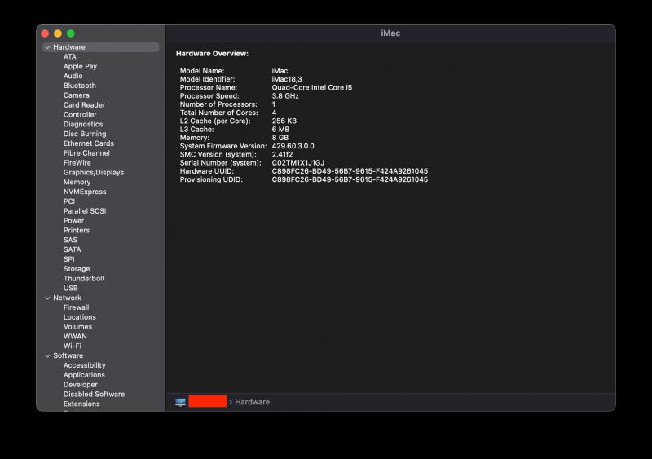Click the 8 GB memory value
Image resolution: width=652 pixels, height=459 pixels.
[280, 138]
